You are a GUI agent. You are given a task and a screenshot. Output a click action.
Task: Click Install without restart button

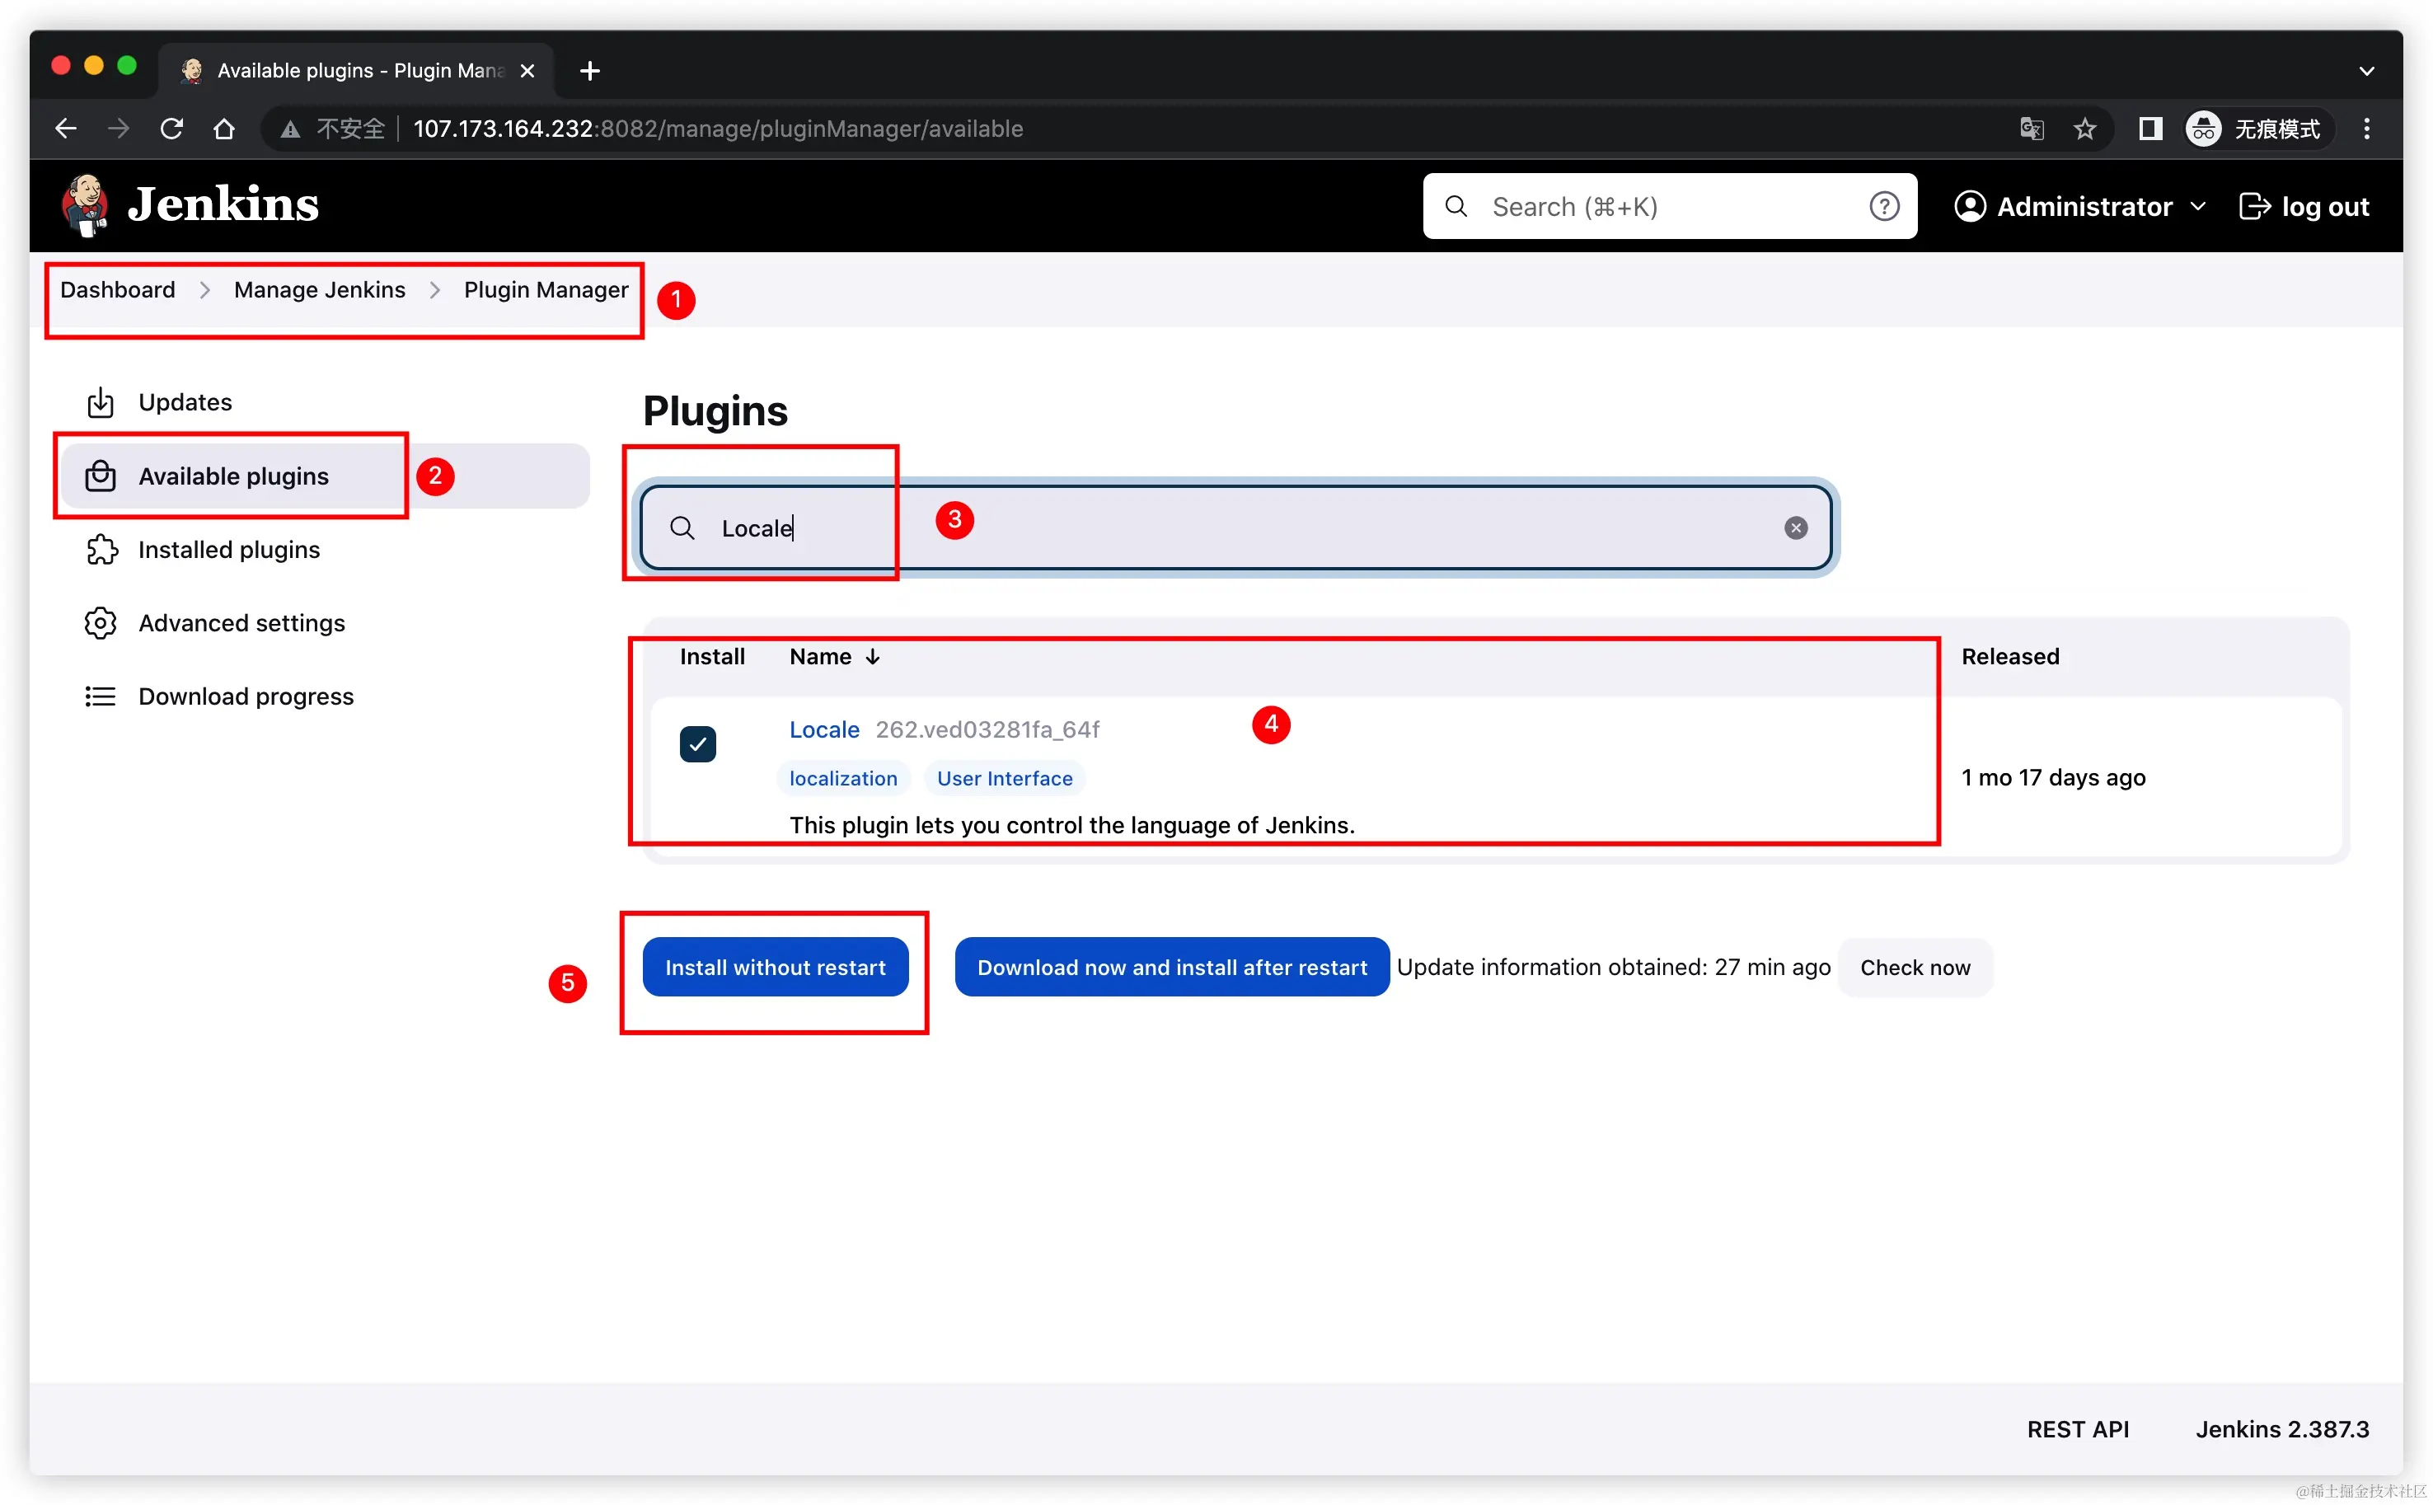[x=776, y=968]
